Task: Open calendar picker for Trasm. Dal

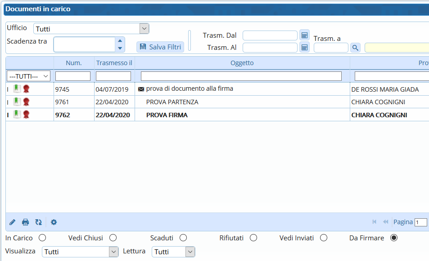Action: click(304, 35)
